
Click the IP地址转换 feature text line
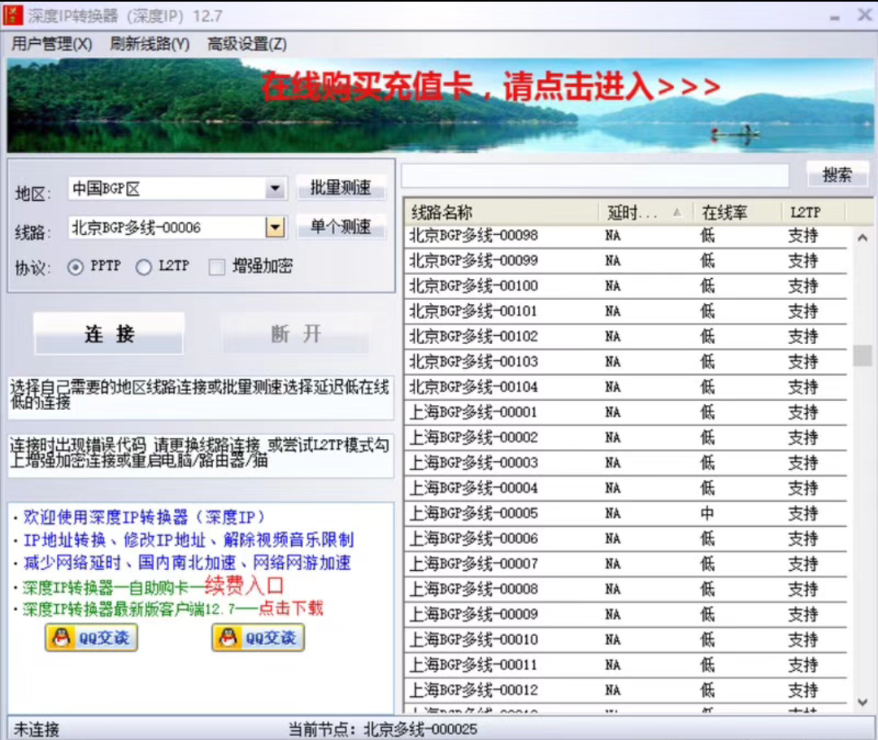[x=188, y=539]
